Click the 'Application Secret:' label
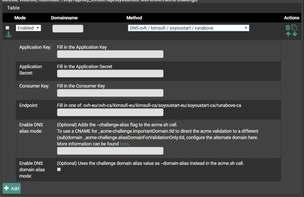304x197 pixels. pyautogui.click(x=31, y=70)
